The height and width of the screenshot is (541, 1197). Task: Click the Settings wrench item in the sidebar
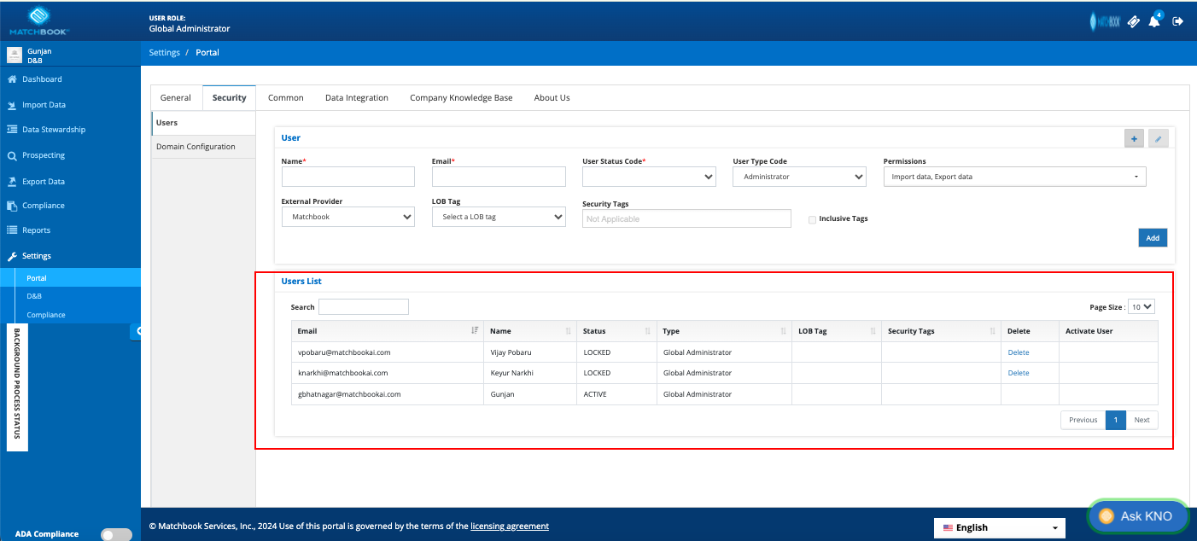pos(36,256)
